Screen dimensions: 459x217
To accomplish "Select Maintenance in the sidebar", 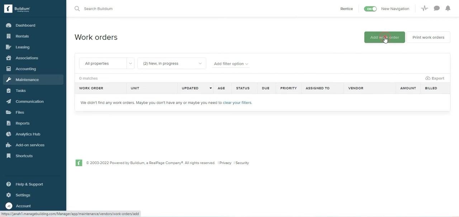I will pos(33,79).
